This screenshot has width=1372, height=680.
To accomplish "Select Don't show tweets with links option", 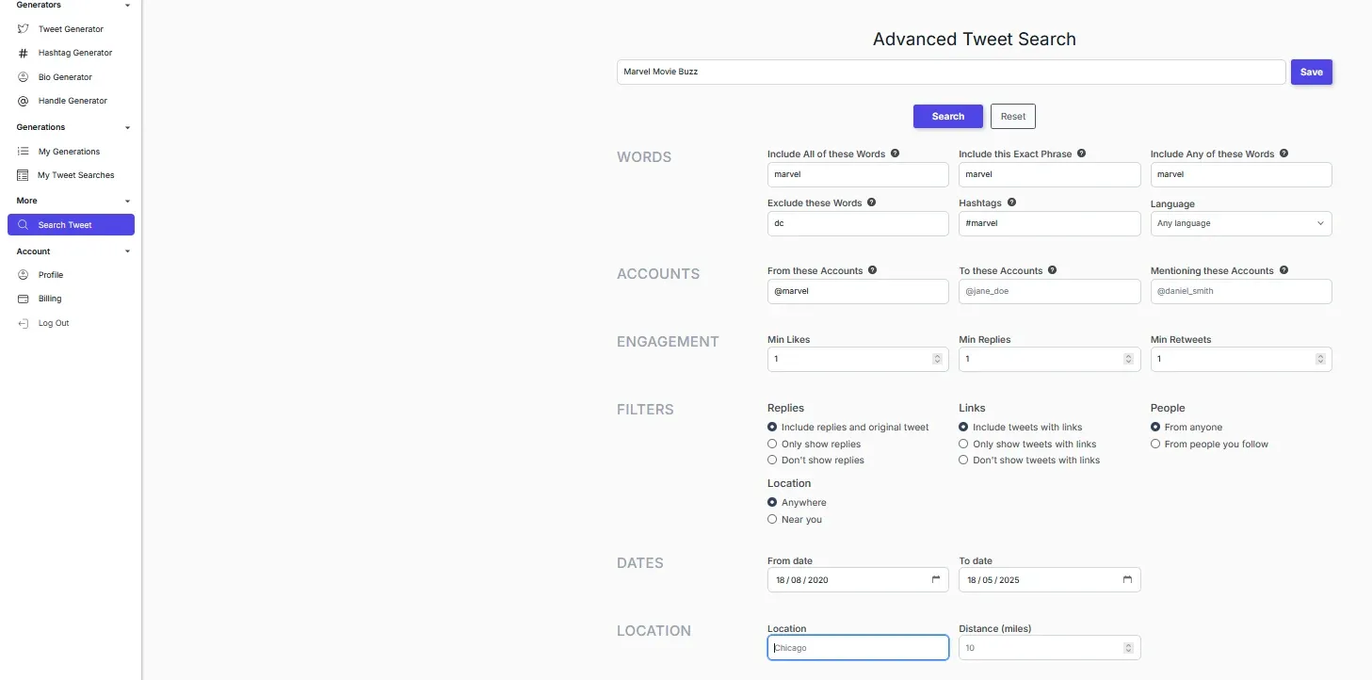I will [963, 461].
